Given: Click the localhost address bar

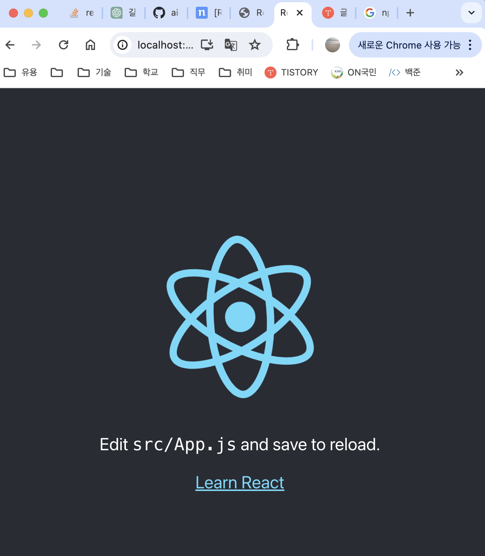Looking at the screenshot, I should (166, 45).
